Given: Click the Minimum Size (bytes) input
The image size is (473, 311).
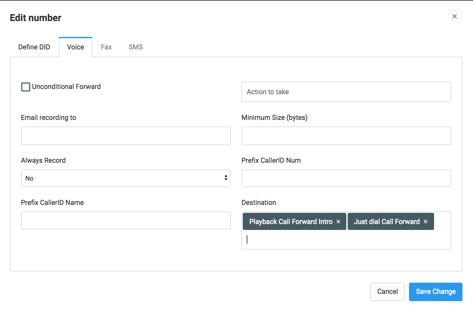Looking at the screenshot, I should (x=346, y=136).
